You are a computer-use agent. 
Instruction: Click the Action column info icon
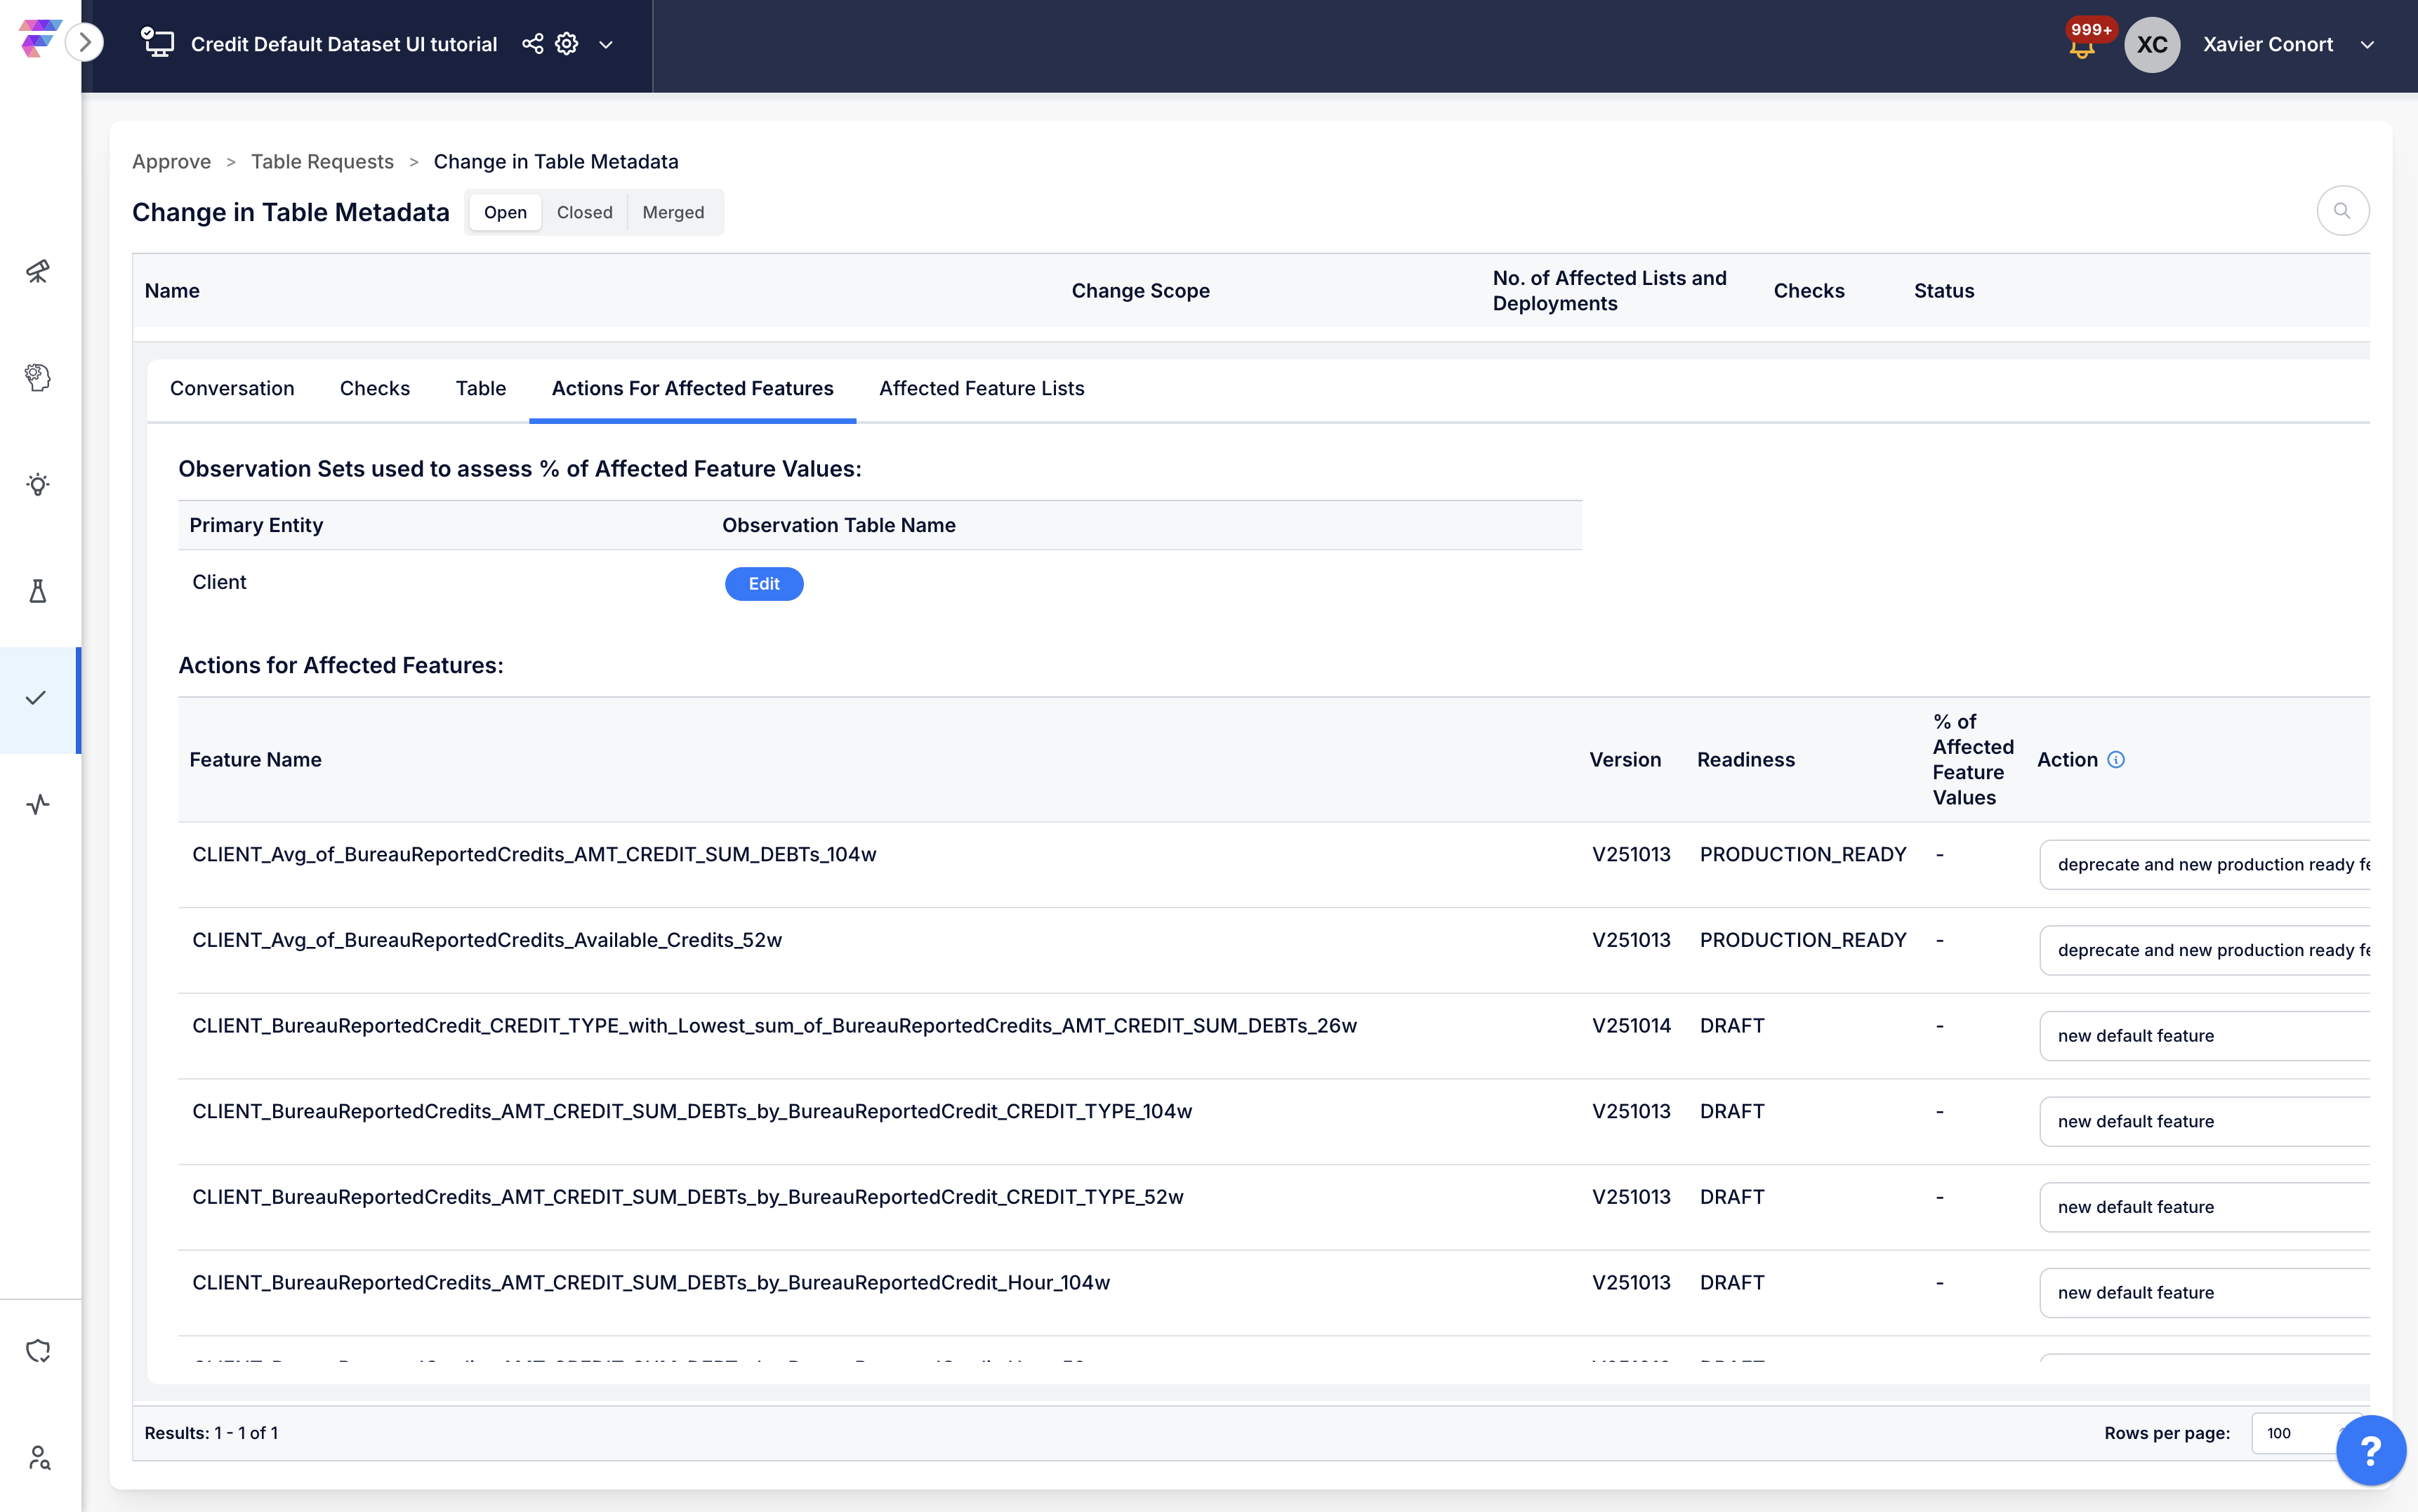pyautogui.click(x=2116, y=760)
